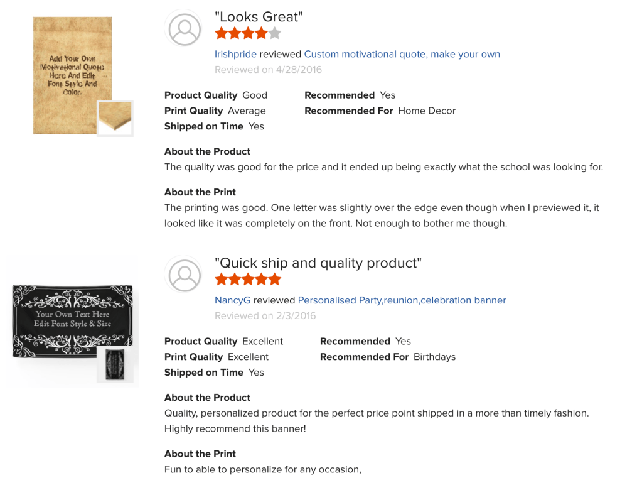Screen dimensions: 642x490
Task: Click the "Reviewed on 2/3/2016" date
Action: click(265, 316)
